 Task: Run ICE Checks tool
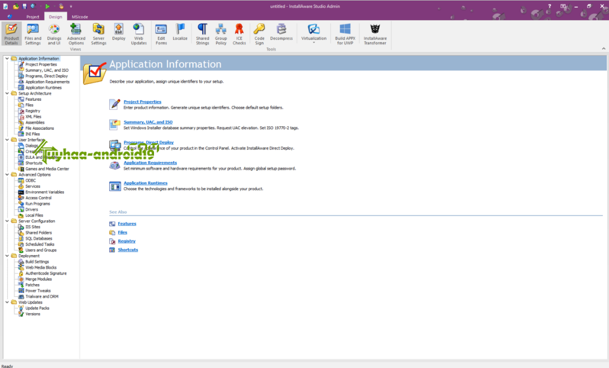(x=239, y=34)
